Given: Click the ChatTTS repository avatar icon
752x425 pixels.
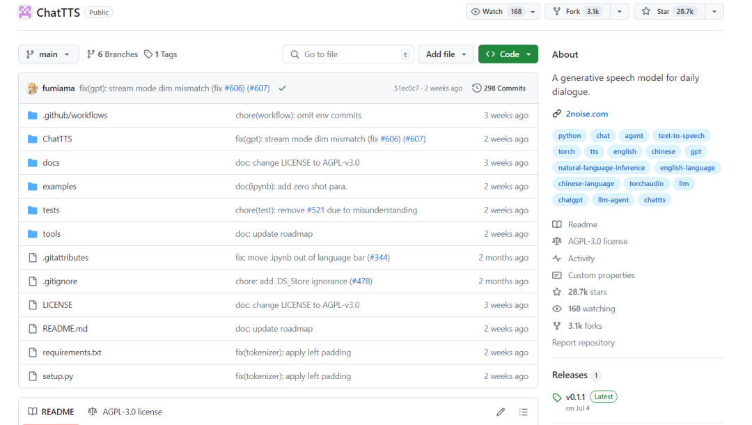Looking at the screenshot, I should pyautogui.click(x=25, y=12).
